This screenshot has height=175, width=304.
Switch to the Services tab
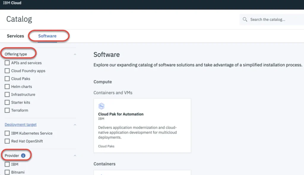tap(15, 36)
